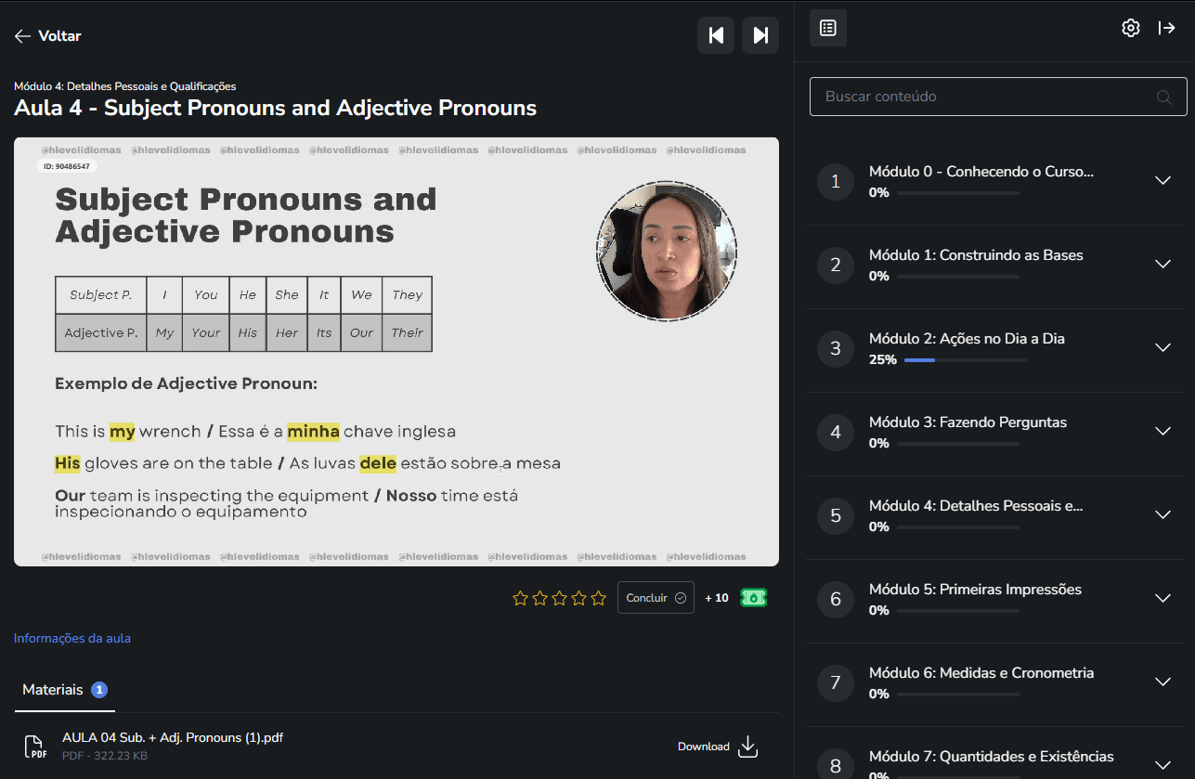Click the Buscar conteúdo search field
1195x779 pixels.
[998, 97]
